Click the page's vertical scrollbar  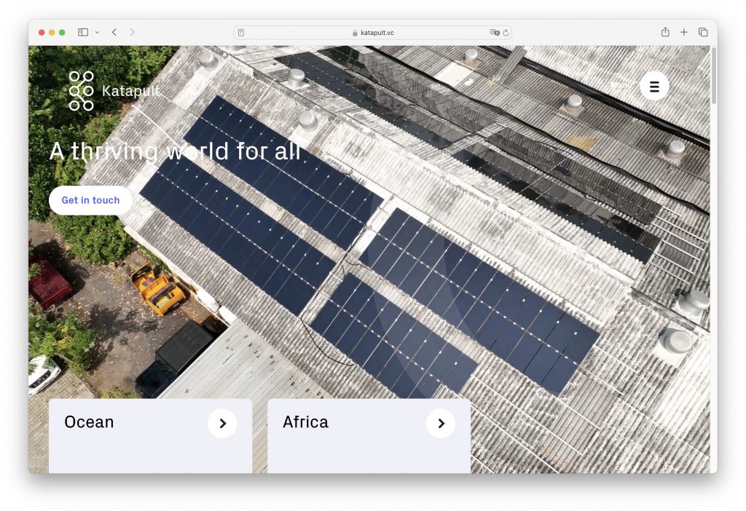click(714, 76)
